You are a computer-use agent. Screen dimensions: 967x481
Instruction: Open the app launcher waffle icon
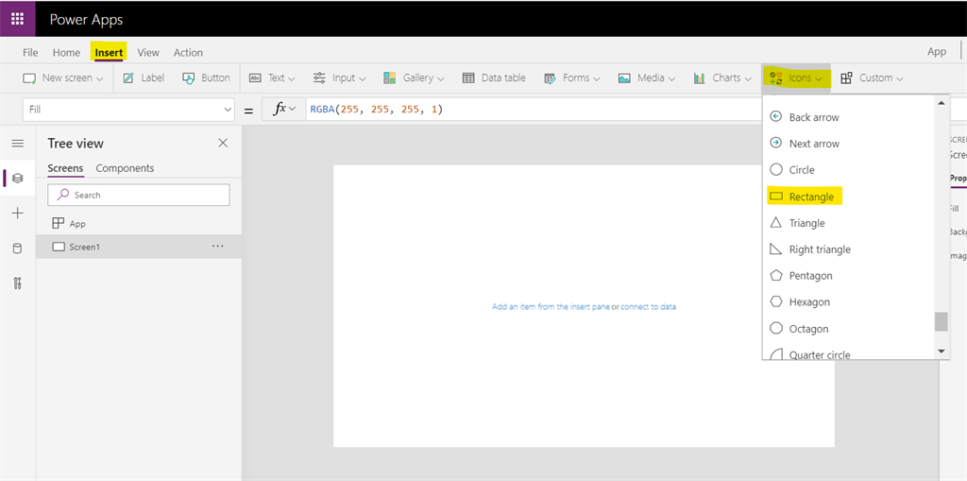tap(18, 19)
